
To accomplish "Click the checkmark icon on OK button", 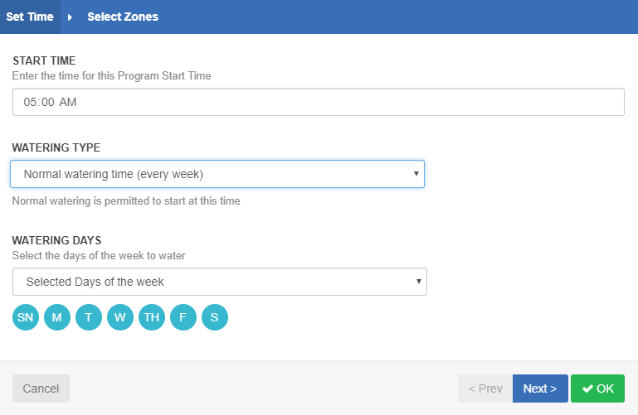I will (x=587, y=388).
